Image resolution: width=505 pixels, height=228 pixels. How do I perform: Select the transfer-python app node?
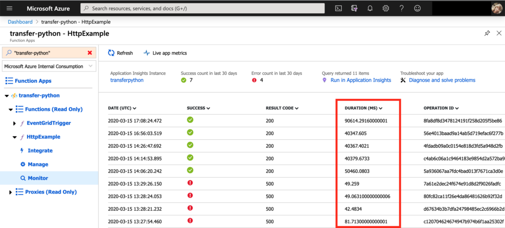pyautogui.click(x=39, y=96)
